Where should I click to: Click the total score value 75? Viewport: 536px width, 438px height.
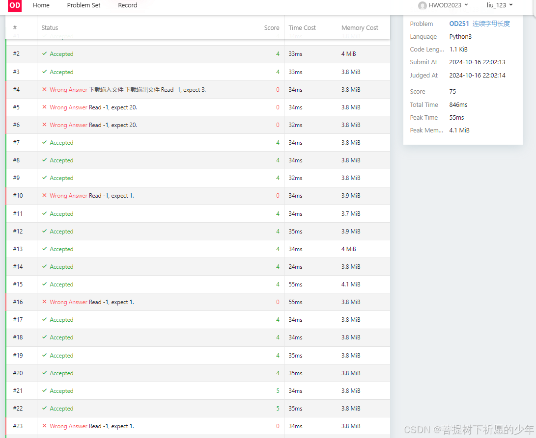(452, 92)
